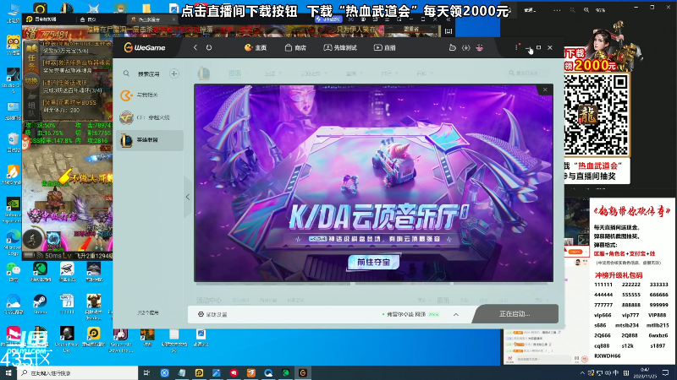
Task: Click the server selection text 弗雷尔卓德 网通
Action: [x=406, y=314]
